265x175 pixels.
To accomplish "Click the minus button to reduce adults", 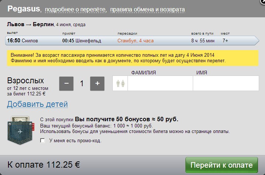I will 66,83.
